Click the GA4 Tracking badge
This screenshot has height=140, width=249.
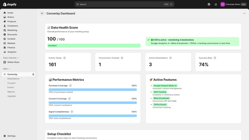[x=160, y=92]
